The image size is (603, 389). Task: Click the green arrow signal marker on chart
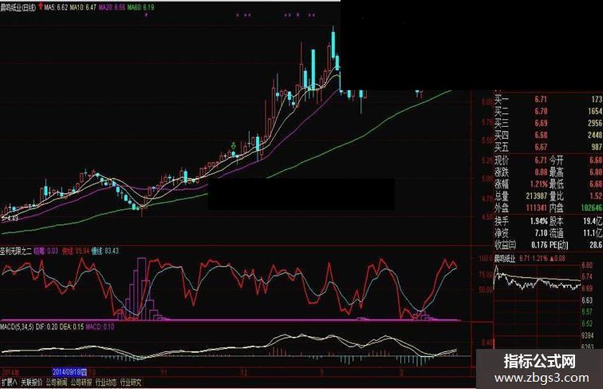point(233,146)
